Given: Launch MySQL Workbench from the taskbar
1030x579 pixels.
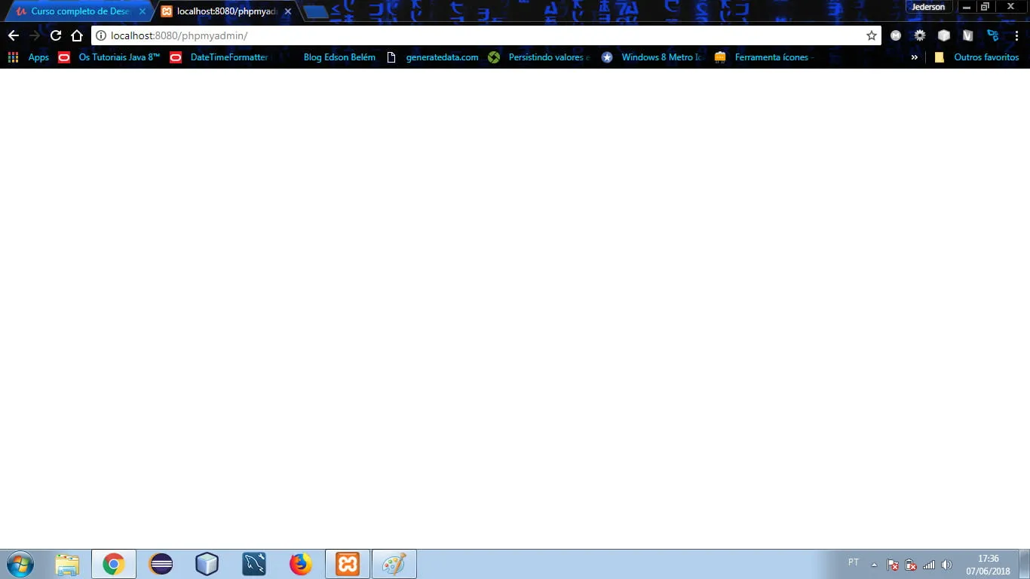Looking at the screenshot, I should 254,564.
